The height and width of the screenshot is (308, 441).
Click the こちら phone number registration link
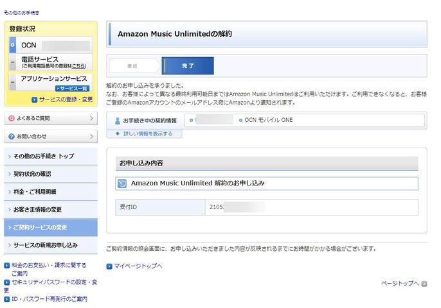pyautogui.click(x=78, y=66)
